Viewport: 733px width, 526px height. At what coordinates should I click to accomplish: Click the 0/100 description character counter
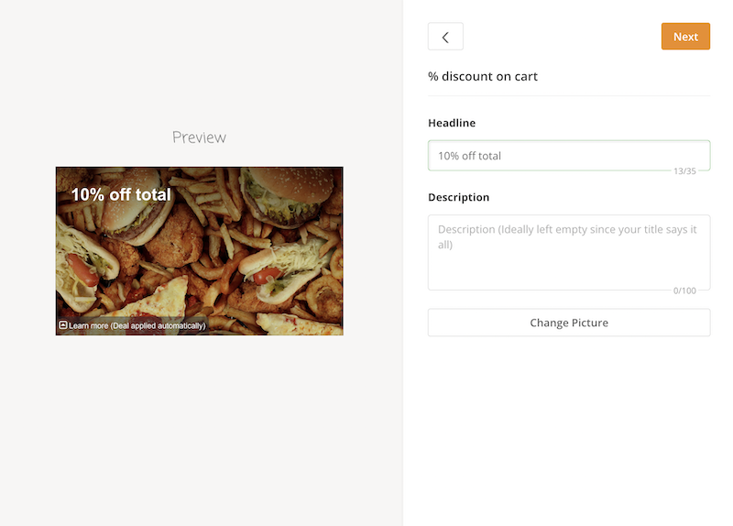(684, 290)
